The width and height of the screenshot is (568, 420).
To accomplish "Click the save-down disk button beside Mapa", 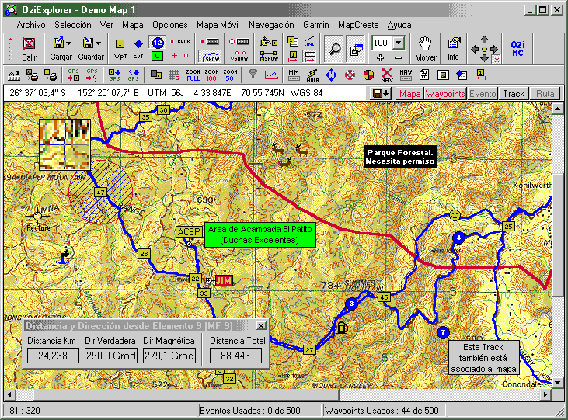I will point(381,94).
